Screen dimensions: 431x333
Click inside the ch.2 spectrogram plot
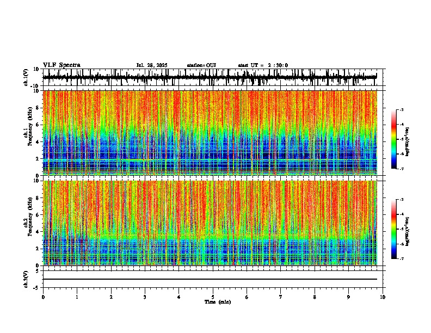pyautogui.click(x=210, y=223)
